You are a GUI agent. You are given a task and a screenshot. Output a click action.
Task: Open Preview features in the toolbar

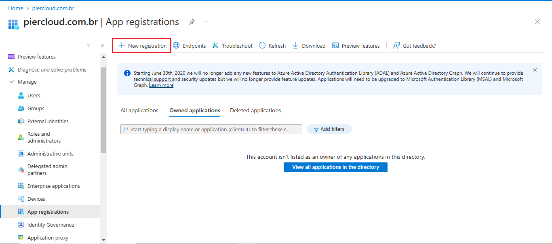point(356,46)
